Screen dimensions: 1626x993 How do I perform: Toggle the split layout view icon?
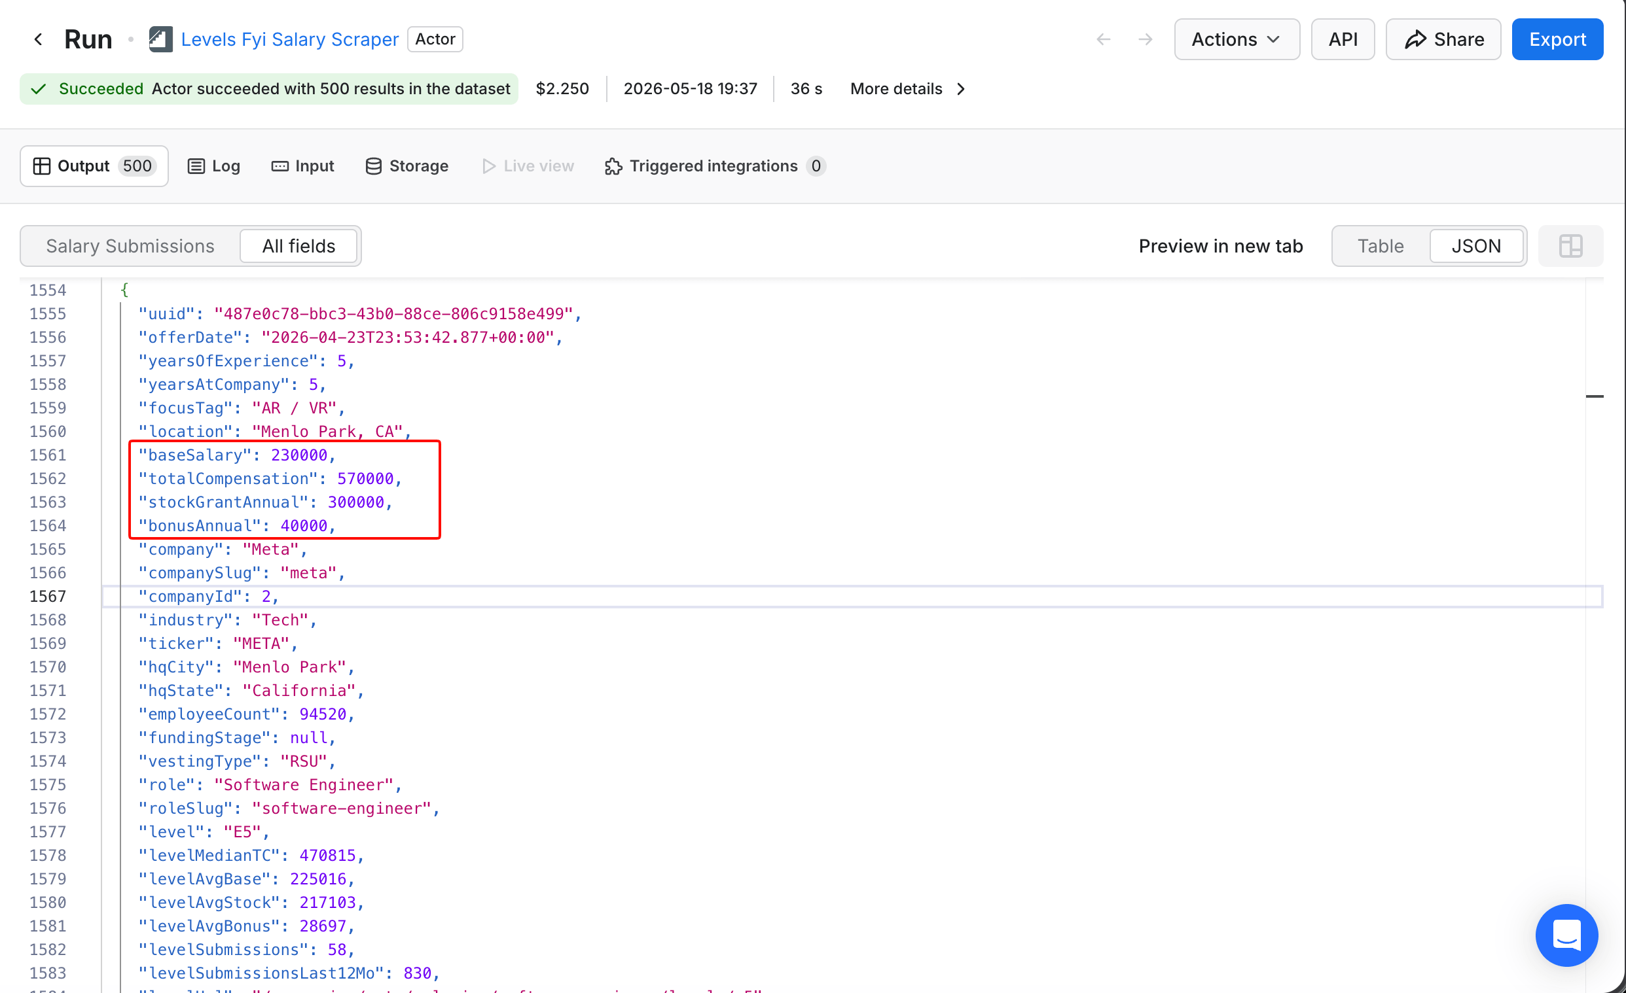[1570, 246]
